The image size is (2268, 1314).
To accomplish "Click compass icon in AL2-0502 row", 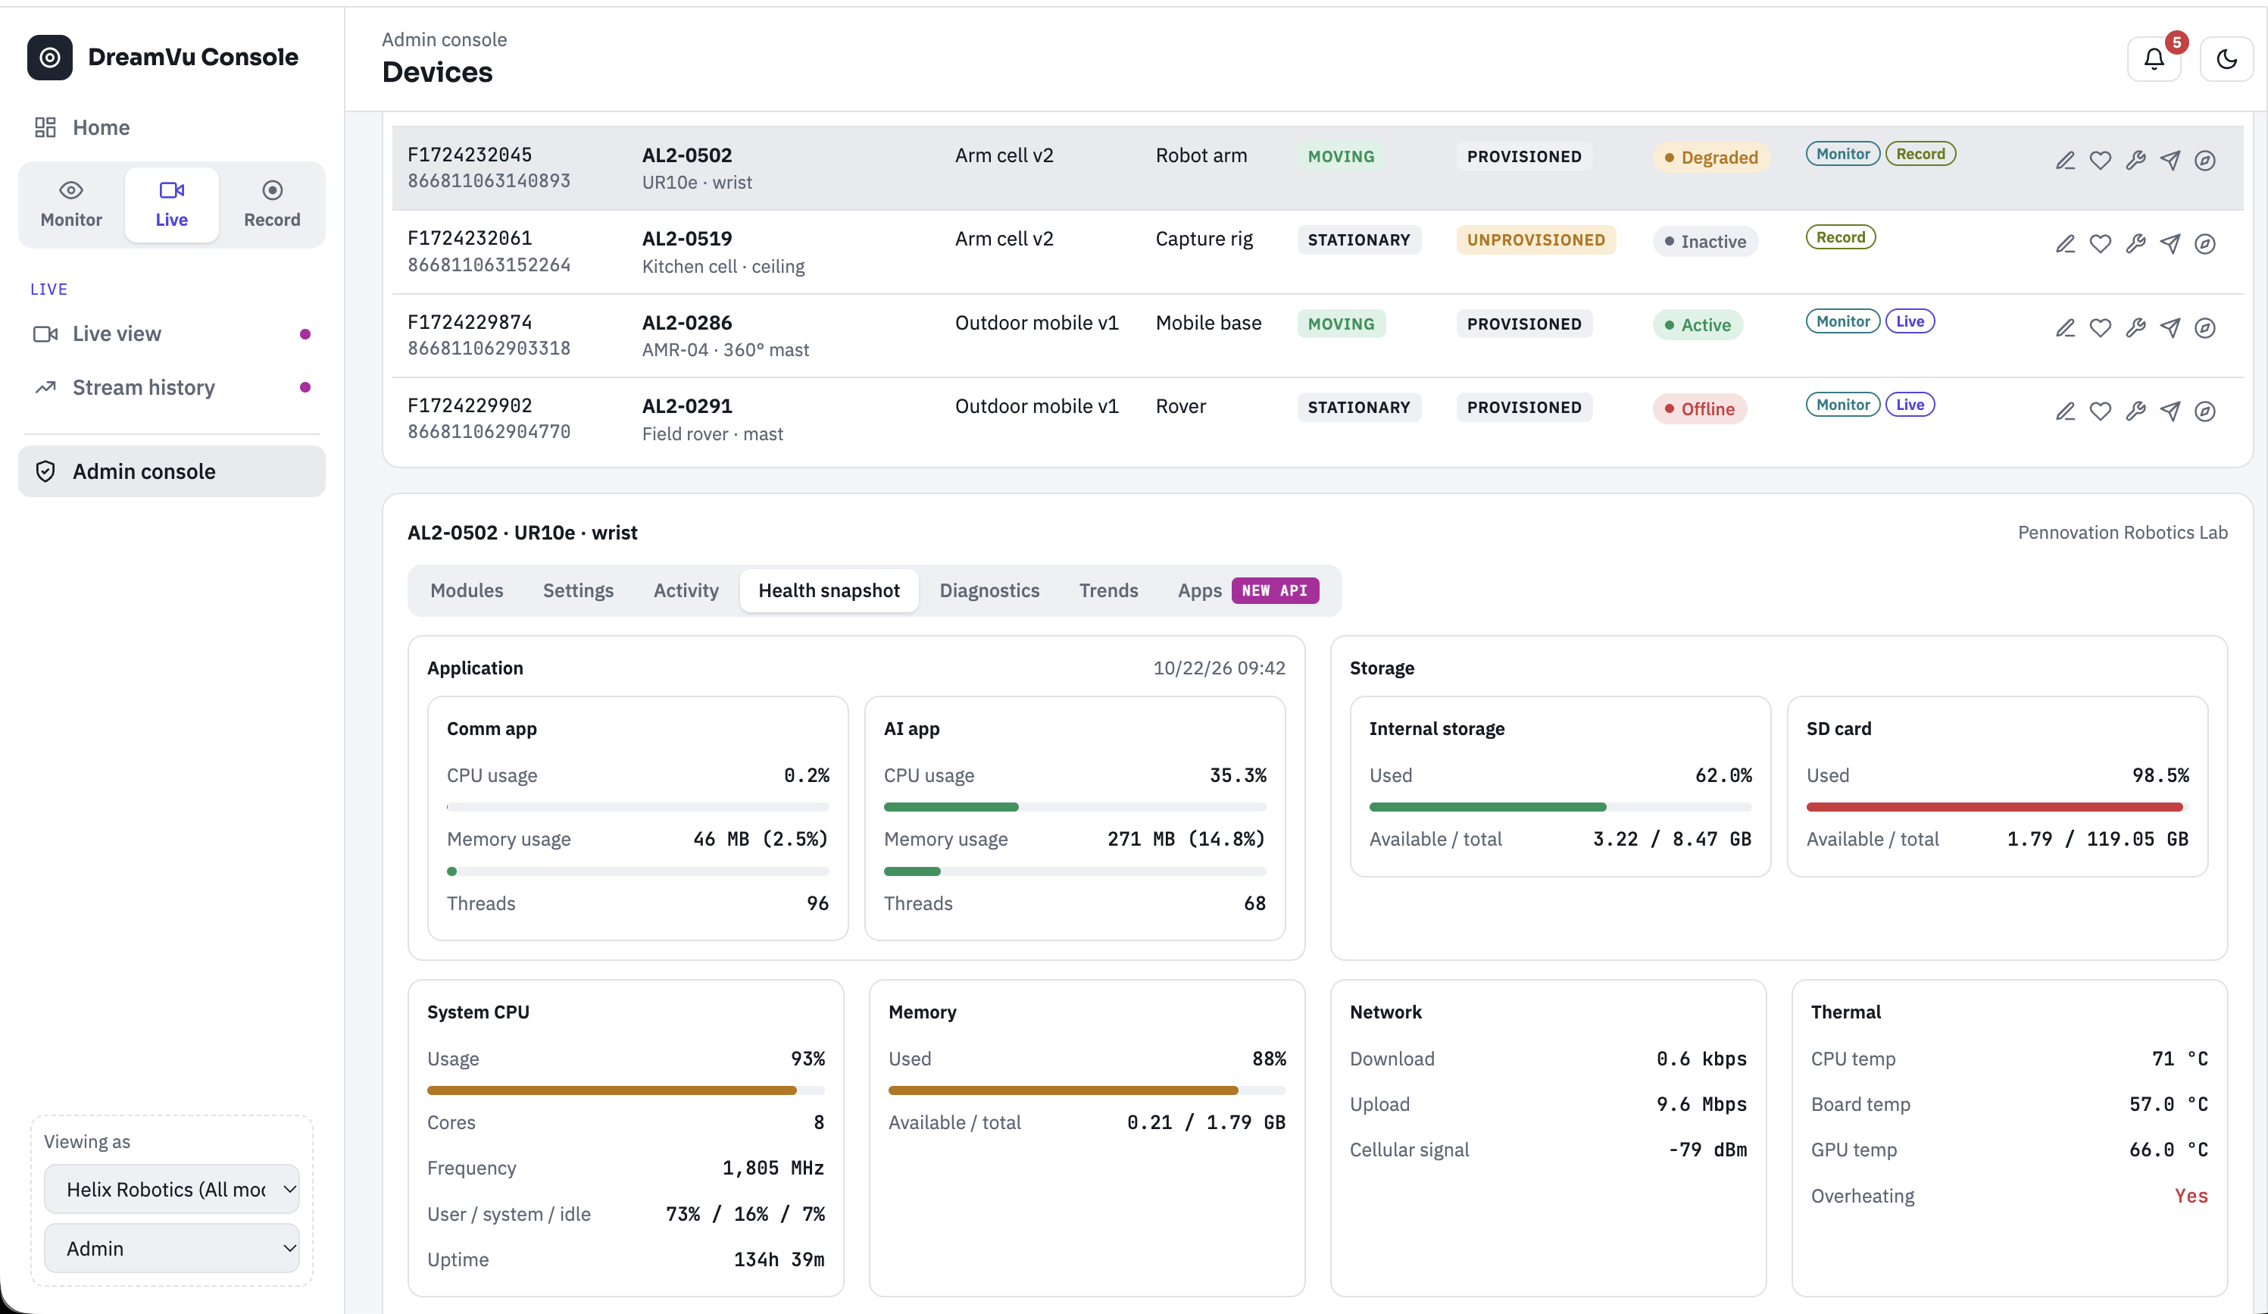I will point(2205,161).
